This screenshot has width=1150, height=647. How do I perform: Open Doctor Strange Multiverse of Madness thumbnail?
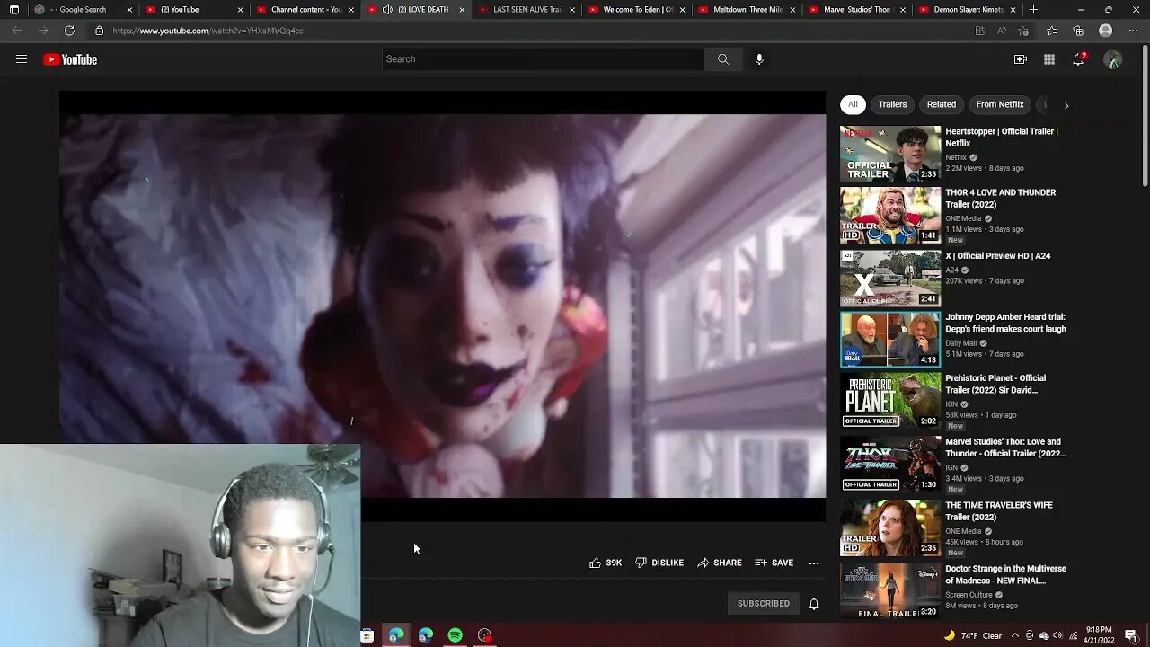click(x=890, y=590)
